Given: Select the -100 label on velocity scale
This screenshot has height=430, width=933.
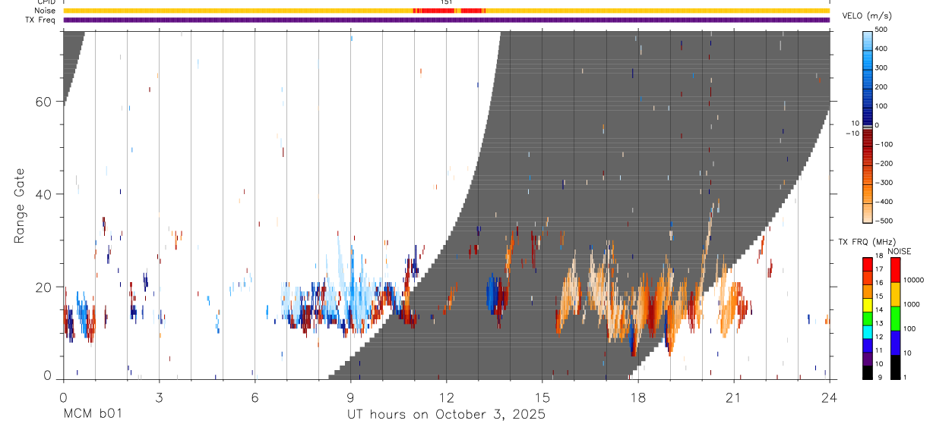Looking at the screenshot, I should [x=885, y=144].
